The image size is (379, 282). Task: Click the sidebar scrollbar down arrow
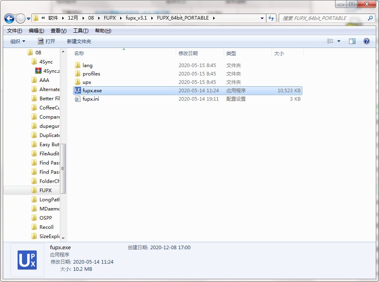[63, 237]
